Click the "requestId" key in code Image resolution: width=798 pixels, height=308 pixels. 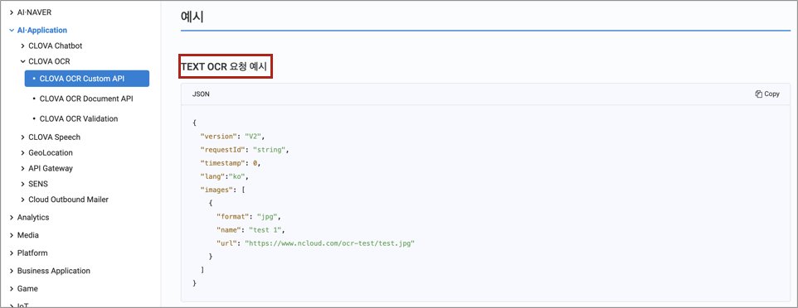point(222,150)
